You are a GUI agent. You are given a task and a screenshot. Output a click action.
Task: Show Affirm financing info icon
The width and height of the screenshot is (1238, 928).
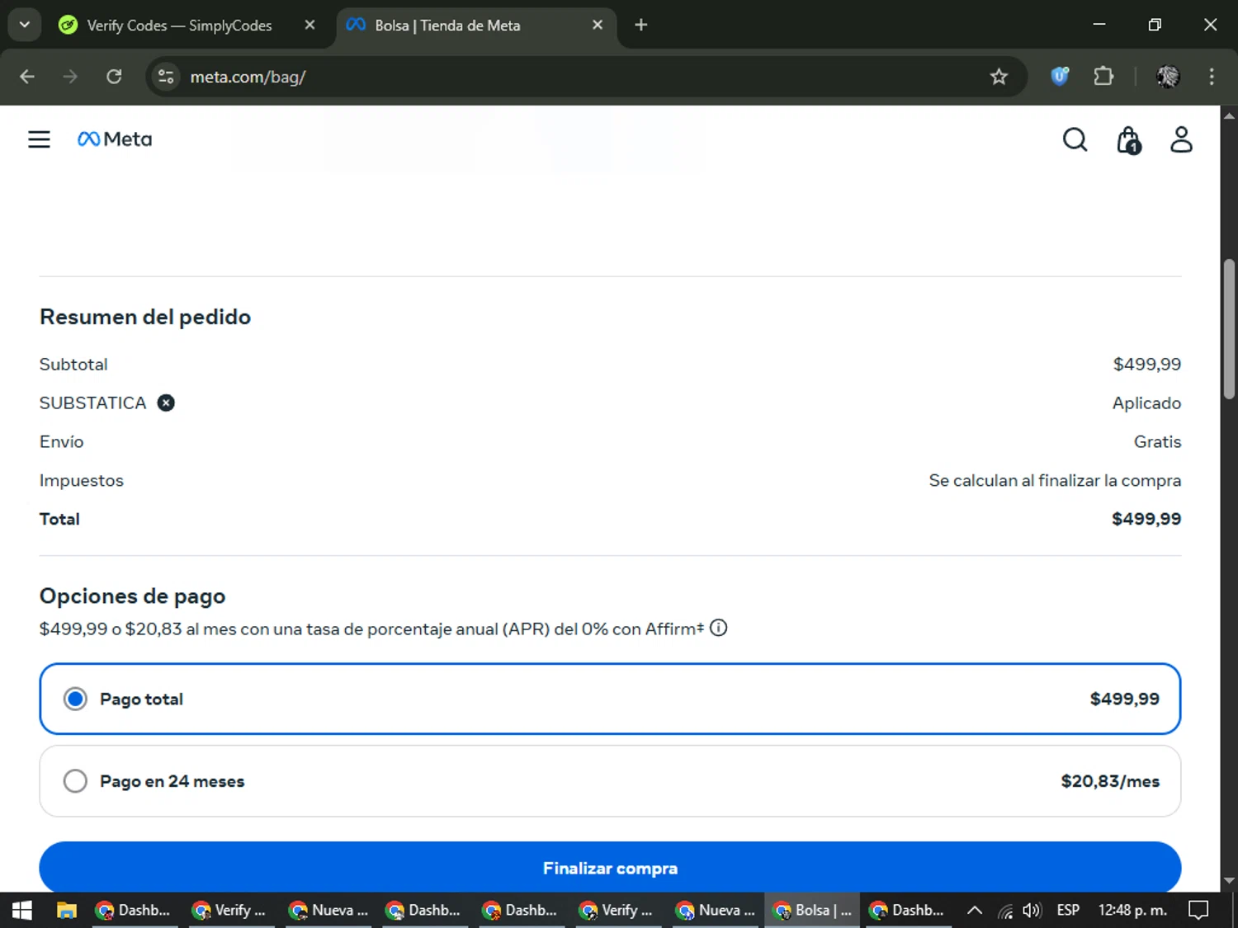tap(719, 628)
